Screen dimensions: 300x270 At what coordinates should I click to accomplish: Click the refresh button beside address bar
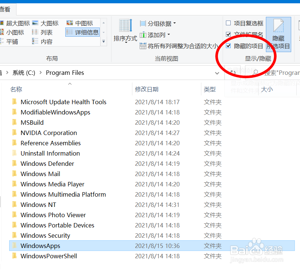click(233, 73)
